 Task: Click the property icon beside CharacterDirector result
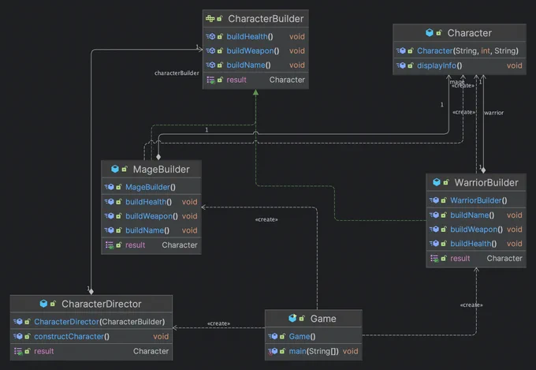pos(18,351)
